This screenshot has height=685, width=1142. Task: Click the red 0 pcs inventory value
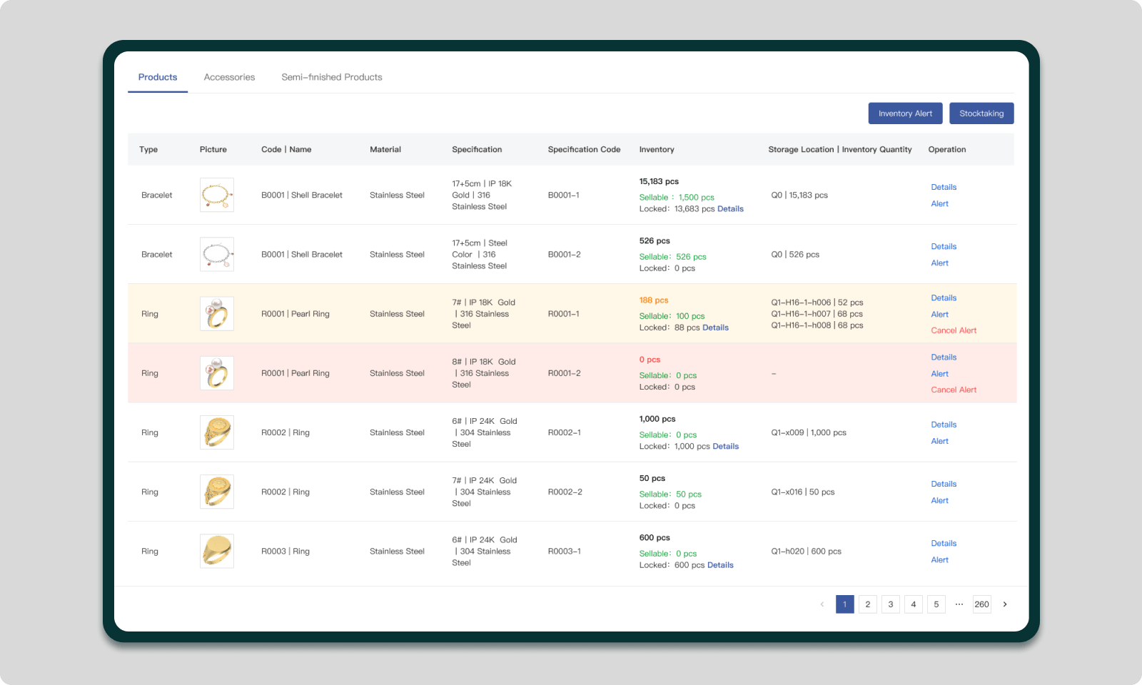[x=650, y=360]
